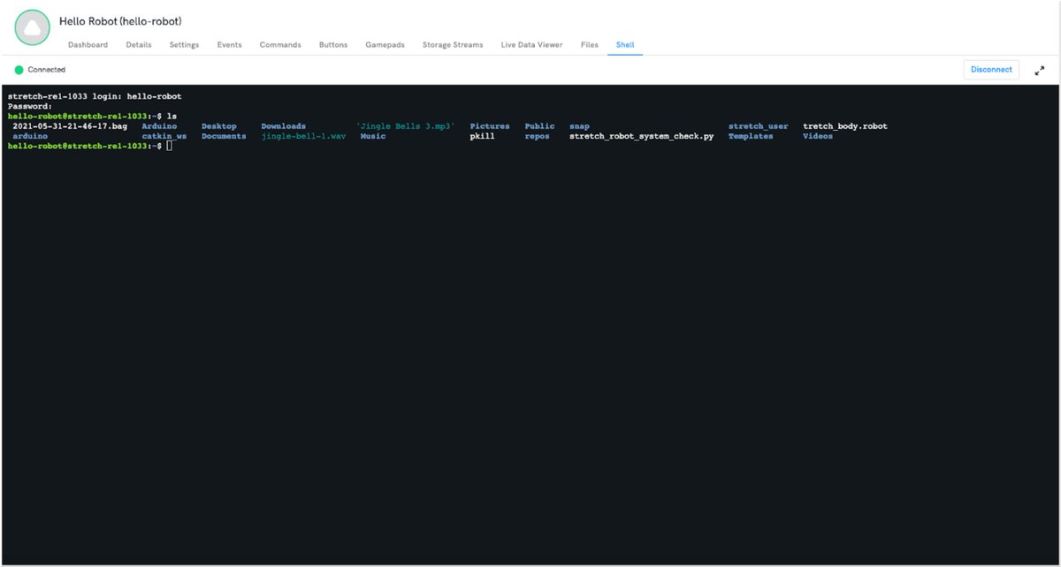Click the Public directory name
The height and width of the screenshot is (567, 1061).
[x=540, y=126]
